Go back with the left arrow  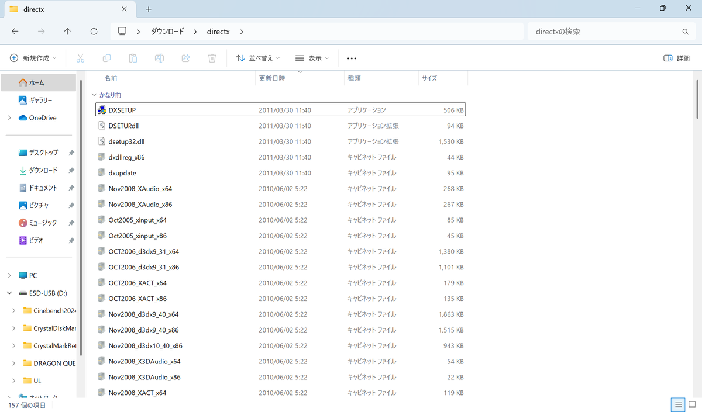[x=15, y=32]
